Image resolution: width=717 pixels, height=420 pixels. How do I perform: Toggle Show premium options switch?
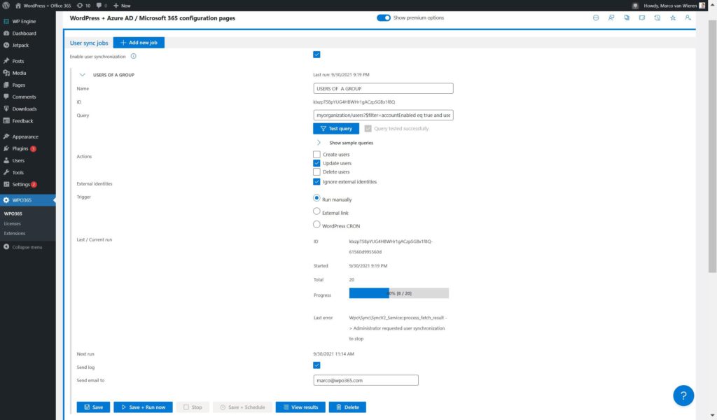[384, 17]
